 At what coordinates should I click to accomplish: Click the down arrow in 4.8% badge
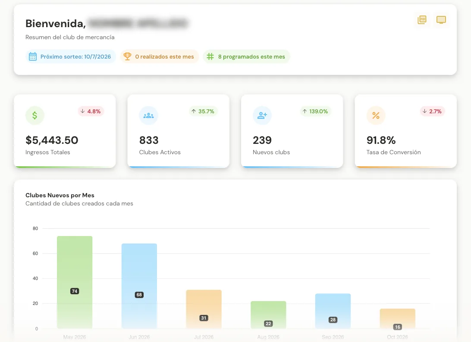83,111
